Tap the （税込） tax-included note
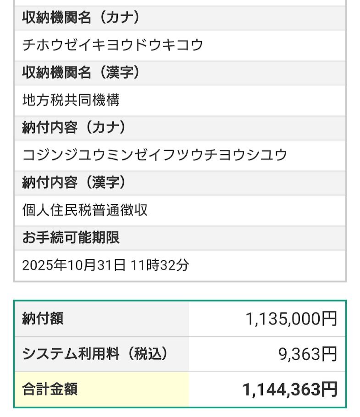Screen dimensions: 360x417 click(x=147, y=354)
